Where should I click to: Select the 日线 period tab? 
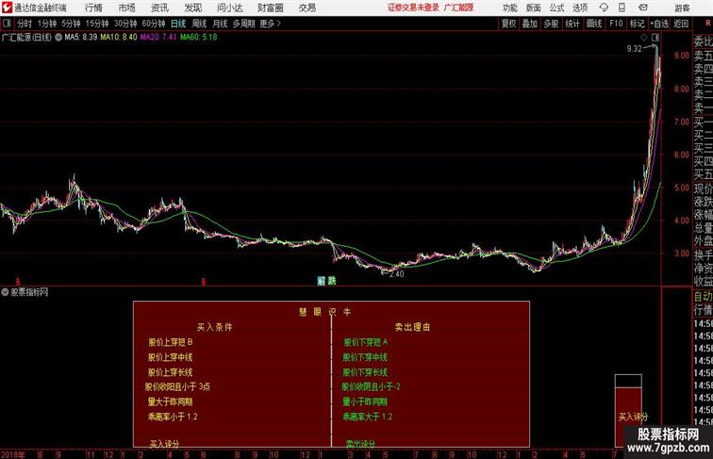[x=178, y=24]
